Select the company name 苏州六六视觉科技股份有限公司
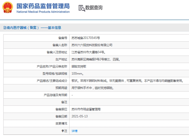189x137 pixels. click(x=92, y=45)
